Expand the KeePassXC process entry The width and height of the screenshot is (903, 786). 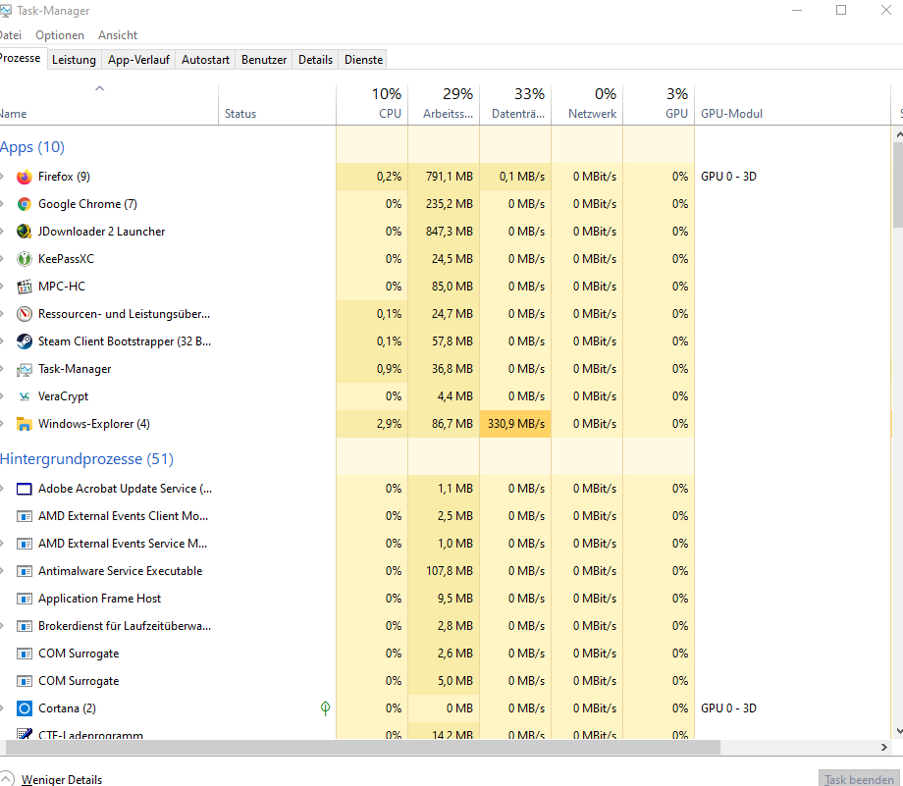2,259
